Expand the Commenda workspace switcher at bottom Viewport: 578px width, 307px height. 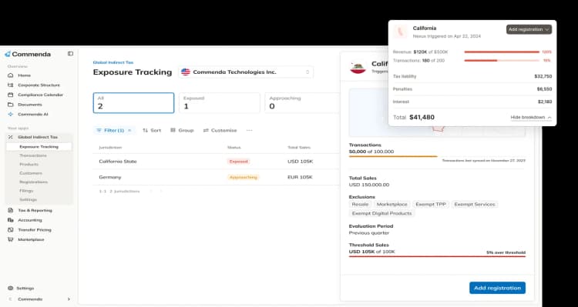click(39, 299)
